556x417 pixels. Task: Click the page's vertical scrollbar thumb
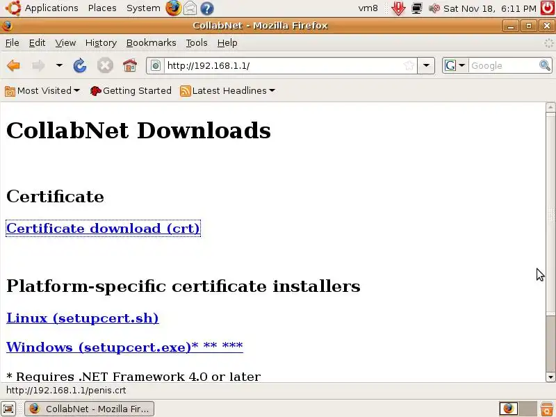550,214
